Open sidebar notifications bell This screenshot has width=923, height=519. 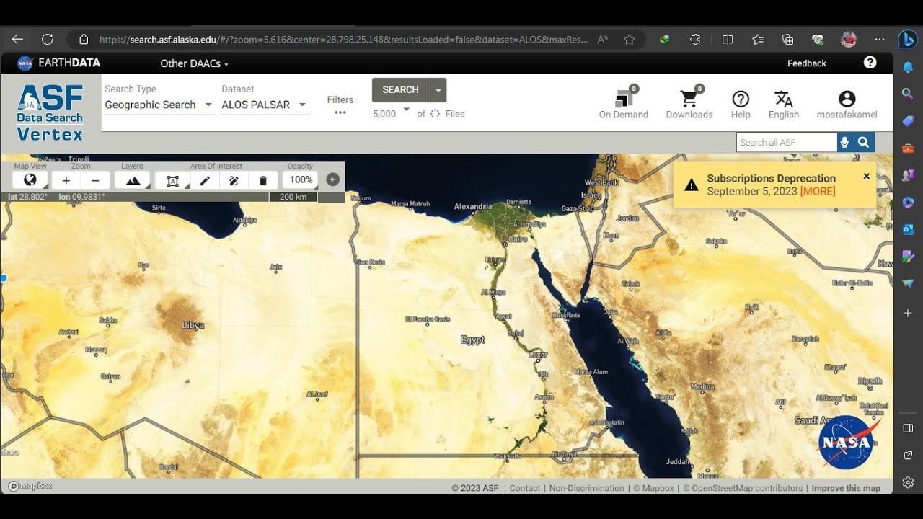click(x=908, y=67)
